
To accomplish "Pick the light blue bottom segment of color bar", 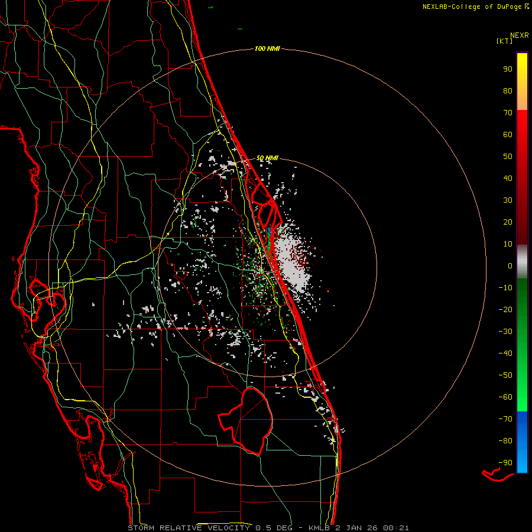I will coord(522,462).
